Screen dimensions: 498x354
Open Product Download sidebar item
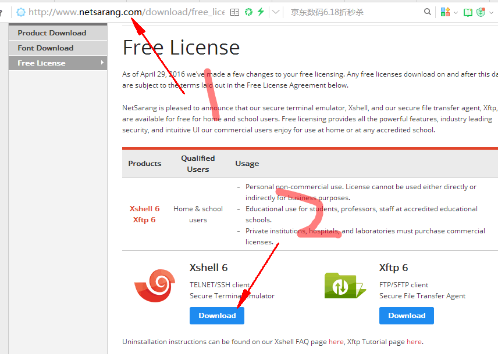click(58, 33)
